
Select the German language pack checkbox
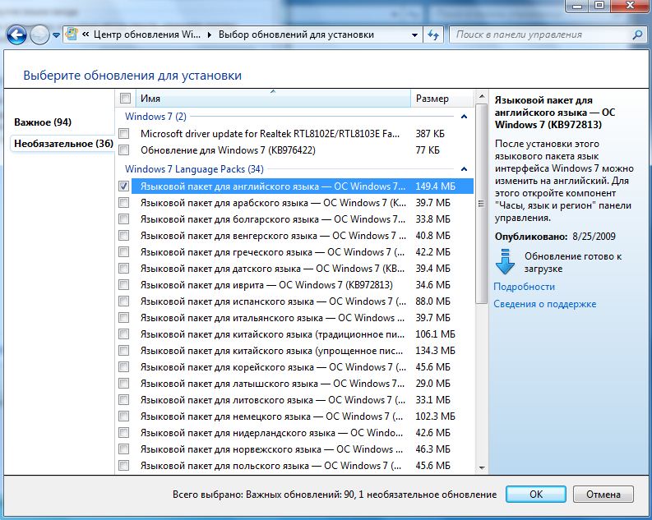pyautogui.click(x=124, y=416)
